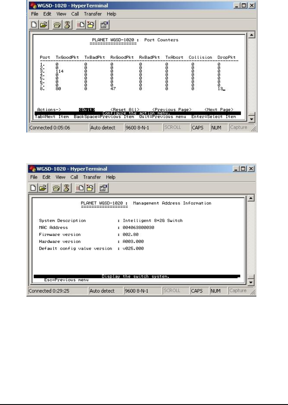Screen dimensions: 288x405
Task: Click 'Intelligent 8+2G Switch' description text
Action: [153, 221]
